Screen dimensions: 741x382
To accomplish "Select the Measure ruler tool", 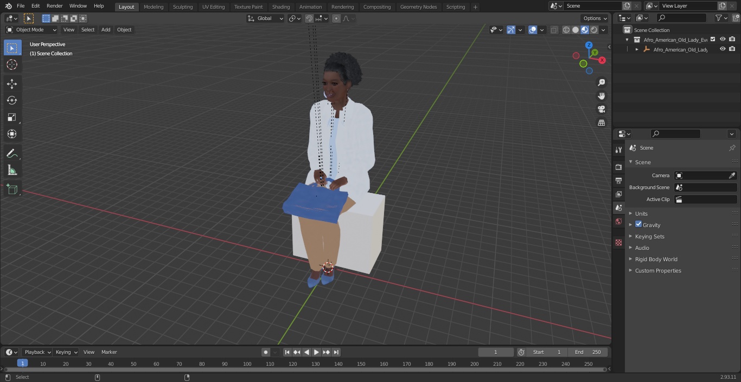I will point(12,170).
